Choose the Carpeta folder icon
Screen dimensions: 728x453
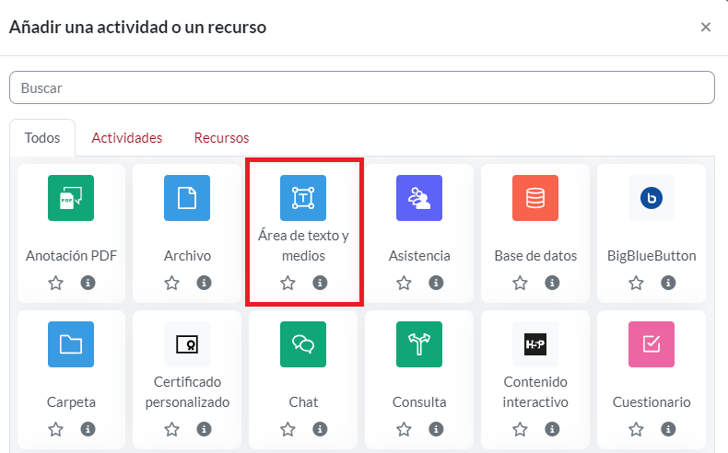71,344
